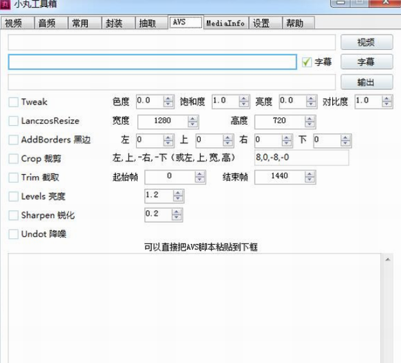Click the Crop 裁剪 values text field

click(x=301, y=158)
